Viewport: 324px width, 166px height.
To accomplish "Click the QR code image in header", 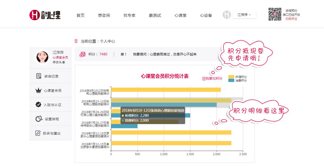I will [x=274, y=14].
